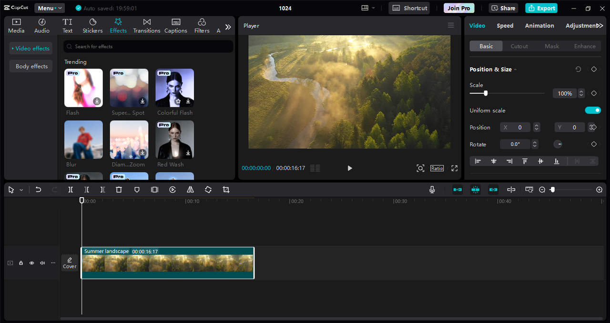Open the full-frame scan preview icon
The height and width of the screenshot is (323, 610).
[420, 168]
